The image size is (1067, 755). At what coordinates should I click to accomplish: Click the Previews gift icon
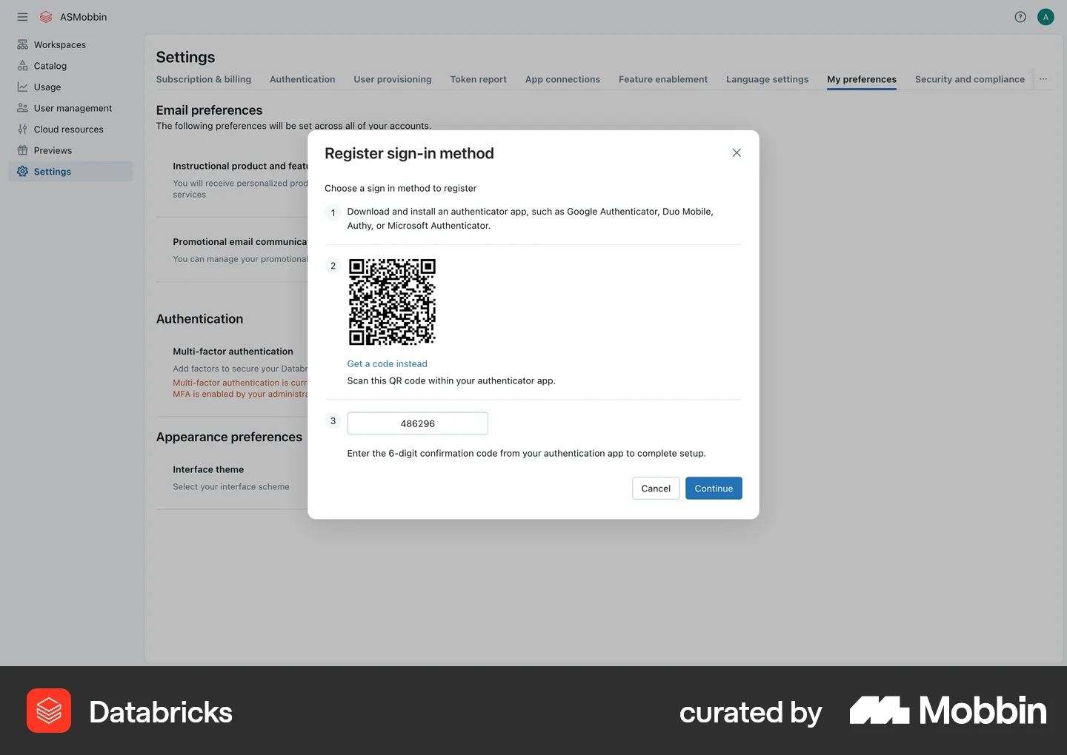click(x=23, y=150)
